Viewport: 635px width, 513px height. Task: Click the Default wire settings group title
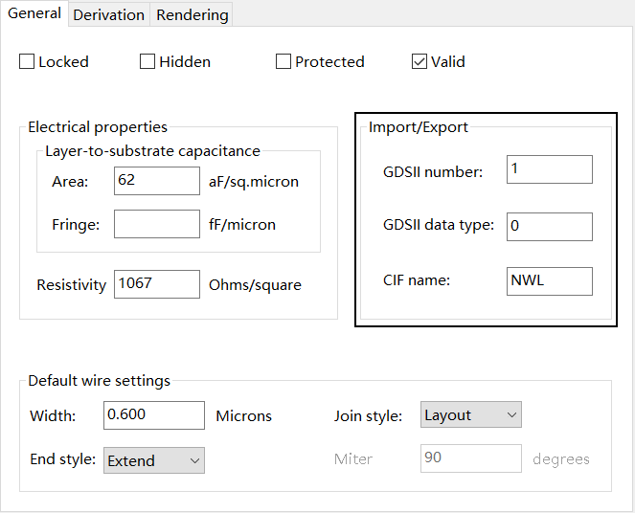click(x=99, y=380)
